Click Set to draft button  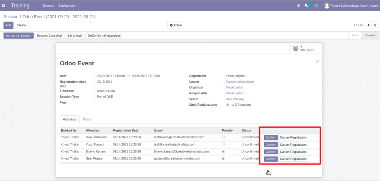[75, 35]
